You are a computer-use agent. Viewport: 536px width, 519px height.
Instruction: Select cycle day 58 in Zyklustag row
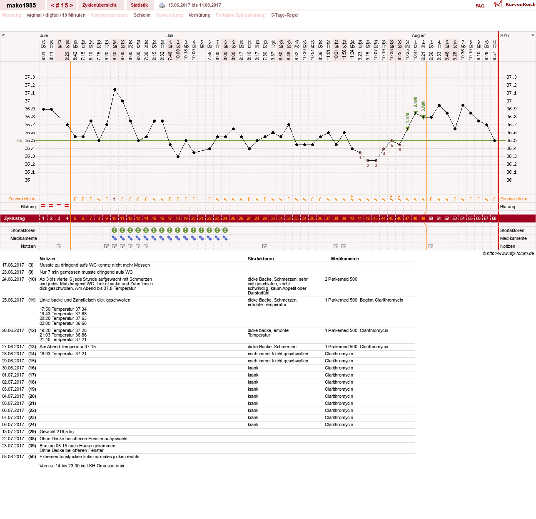tap(494, 218)
